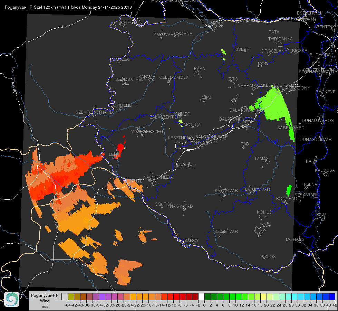Screen dimensions: 338x311
Task: Select the BARCS town label
Action: tap(191, 240)
